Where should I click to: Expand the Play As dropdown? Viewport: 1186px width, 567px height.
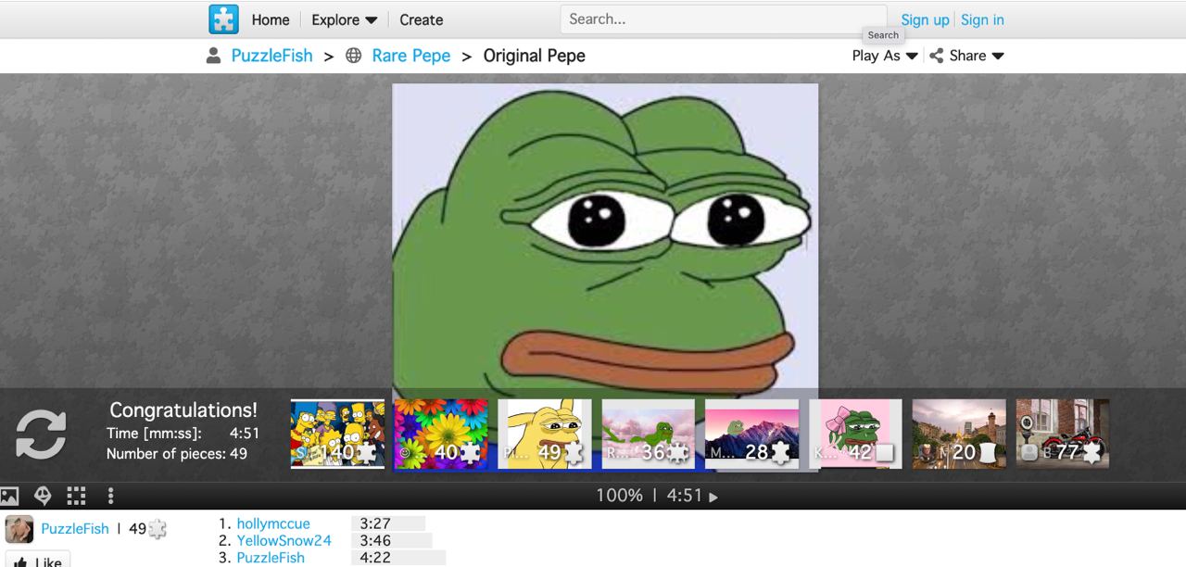click(x=885, y=56)
